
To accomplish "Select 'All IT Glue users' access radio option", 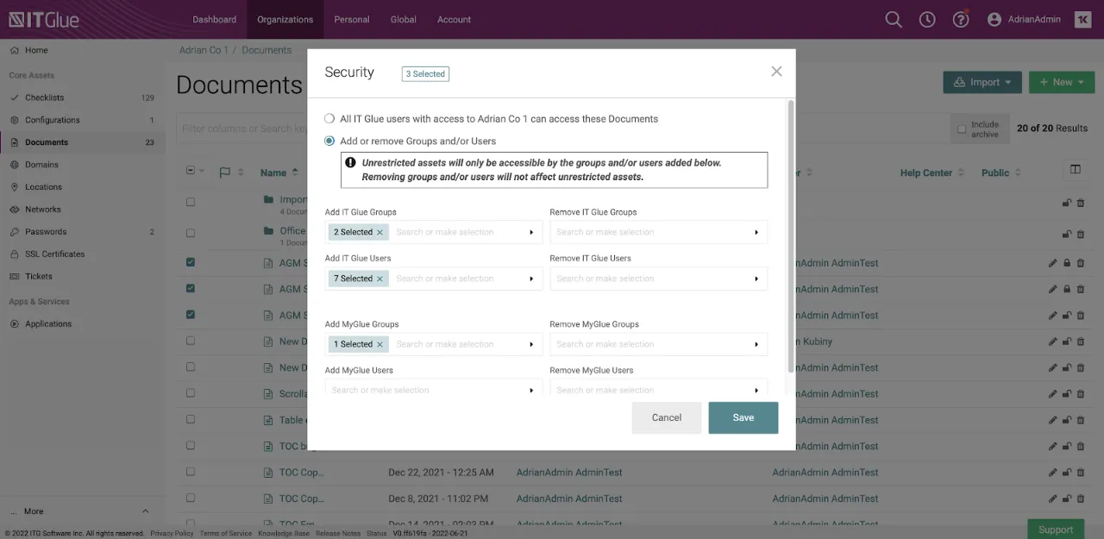I will coord(329,119).
